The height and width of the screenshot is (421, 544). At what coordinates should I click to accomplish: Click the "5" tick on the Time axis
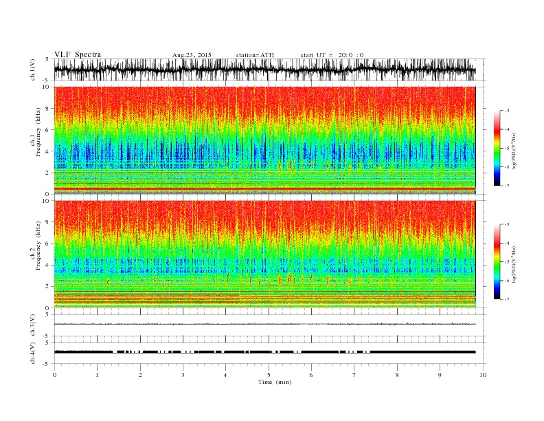point(269,375)
